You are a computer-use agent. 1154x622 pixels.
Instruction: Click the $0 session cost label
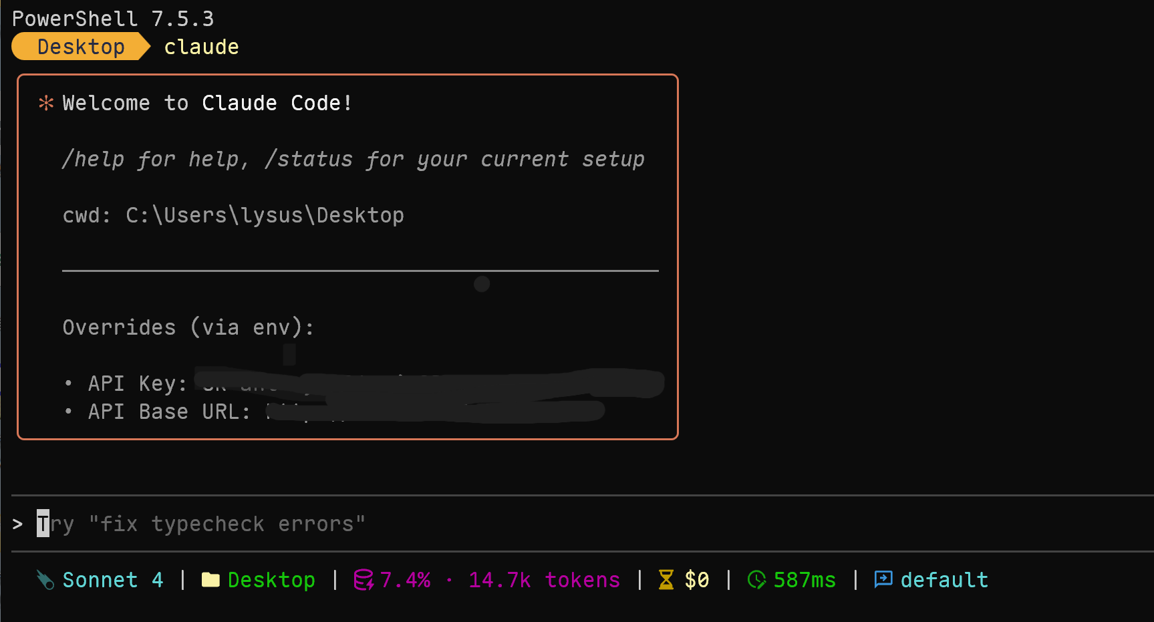[697, 580]
